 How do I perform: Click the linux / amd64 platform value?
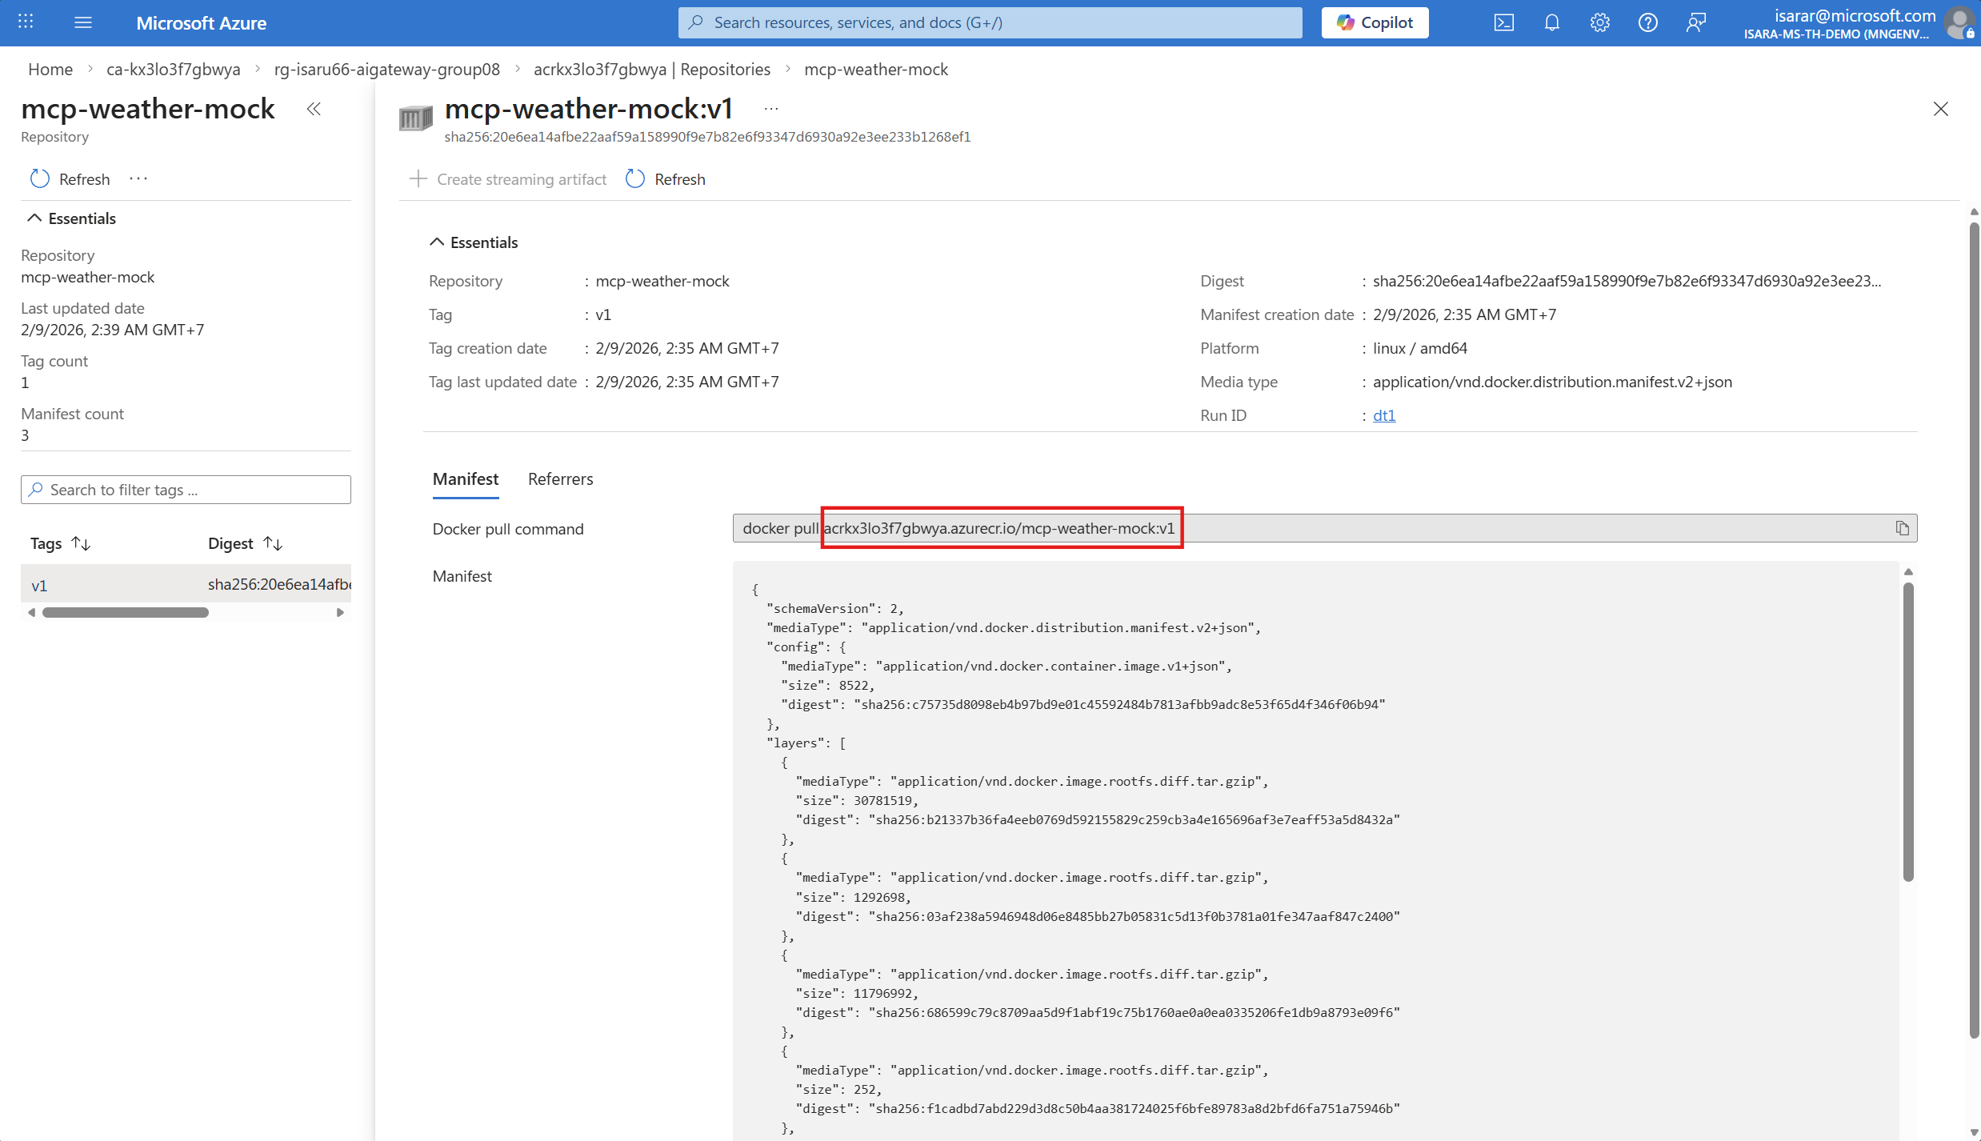(1420, 348)
